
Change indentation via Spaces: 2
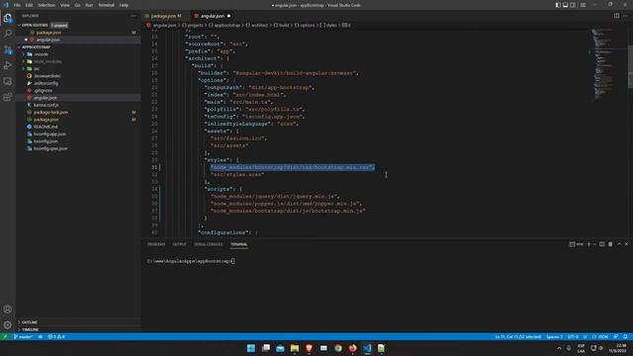554,336
